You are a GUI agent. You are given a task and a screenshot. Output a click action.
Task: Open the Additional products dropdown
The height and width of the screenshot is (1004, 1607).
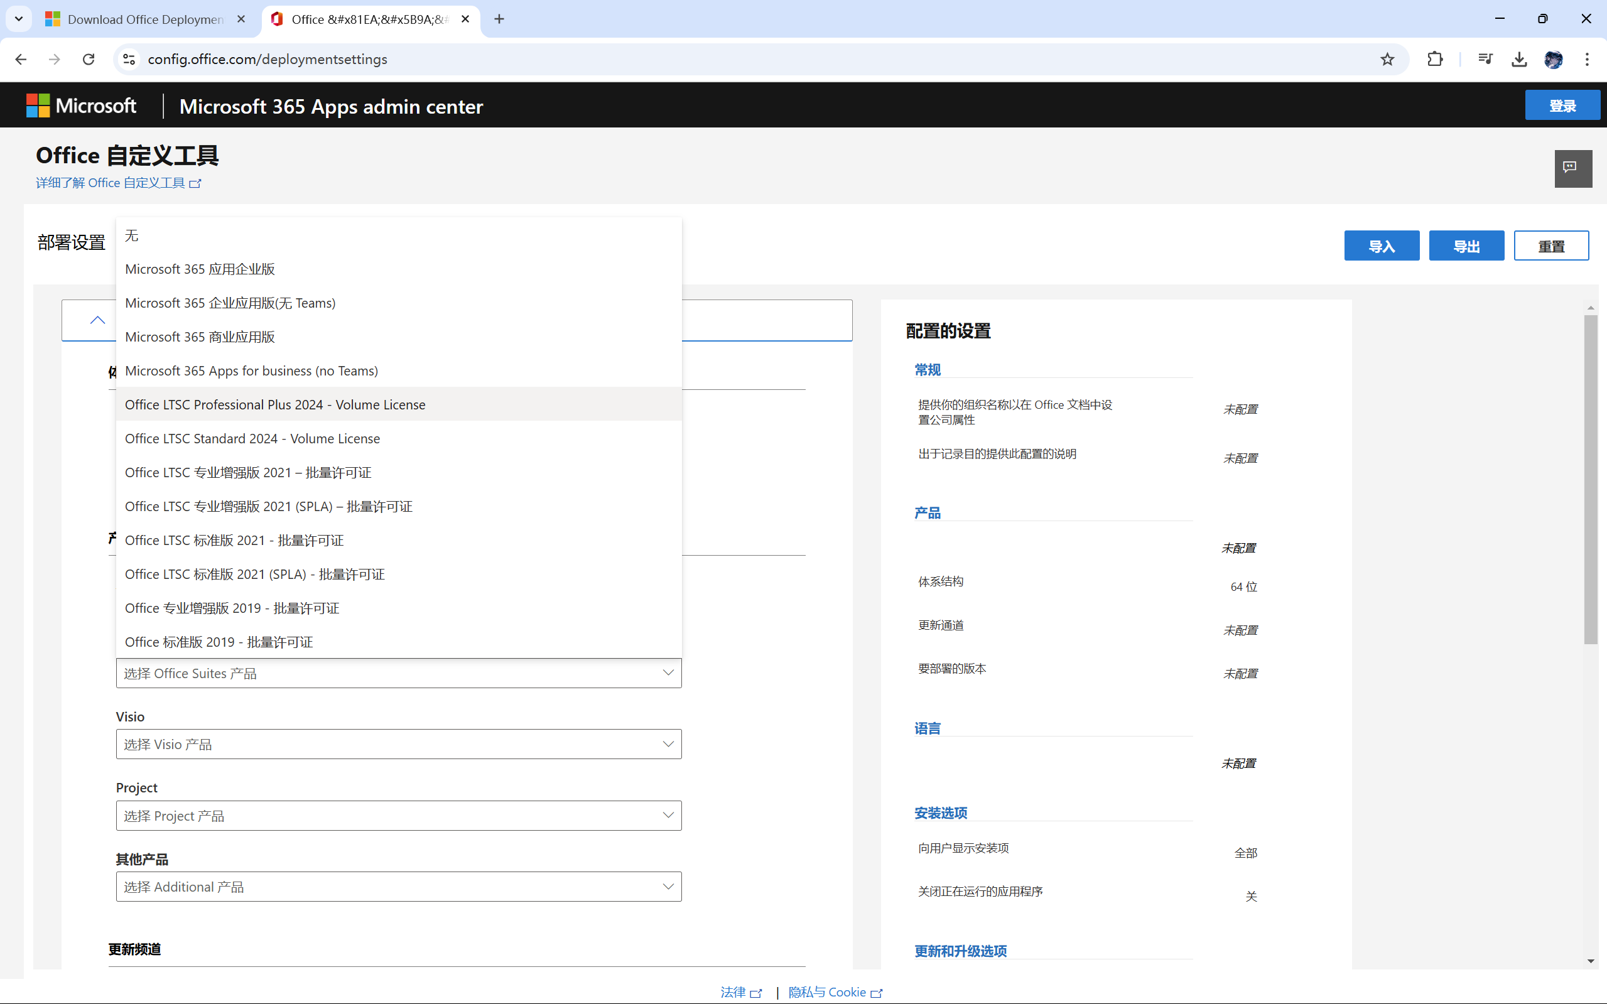coord(398,887)
